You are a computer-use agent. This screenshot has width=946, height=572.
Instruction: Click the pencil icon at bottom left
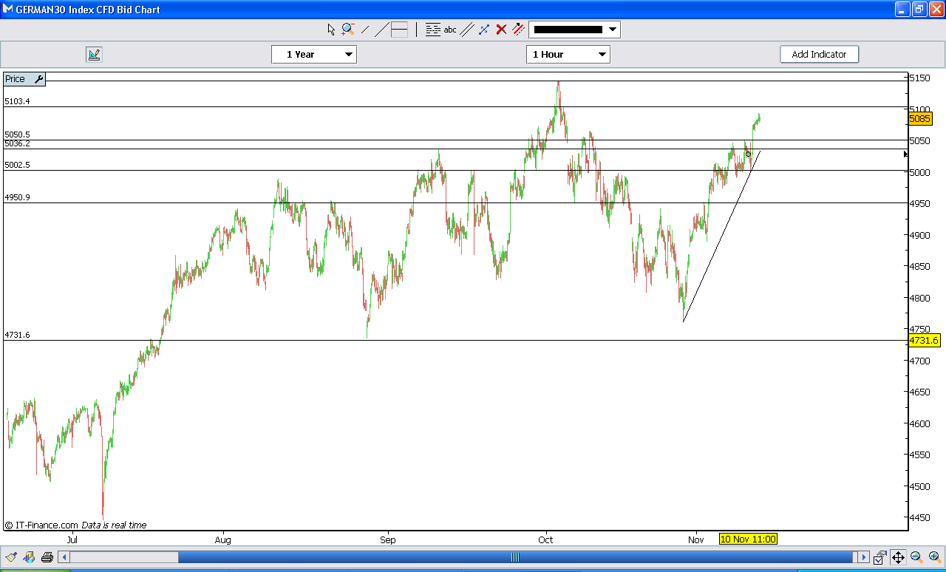[x=11, y=557]
